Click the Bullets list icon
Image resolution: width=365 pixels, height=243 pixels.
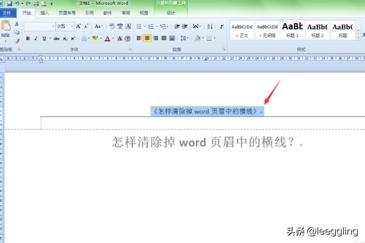(140, 27)
